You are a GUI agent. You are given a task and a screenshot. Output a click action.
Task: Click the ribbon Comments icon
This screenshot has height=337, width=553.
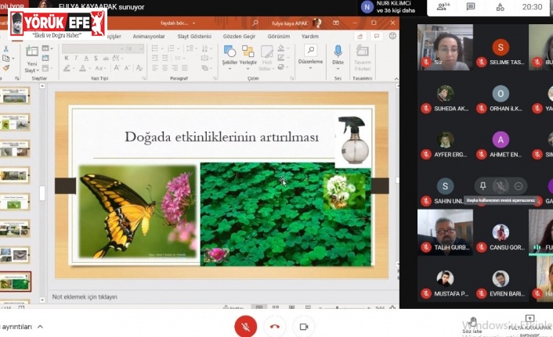point(377,36)
